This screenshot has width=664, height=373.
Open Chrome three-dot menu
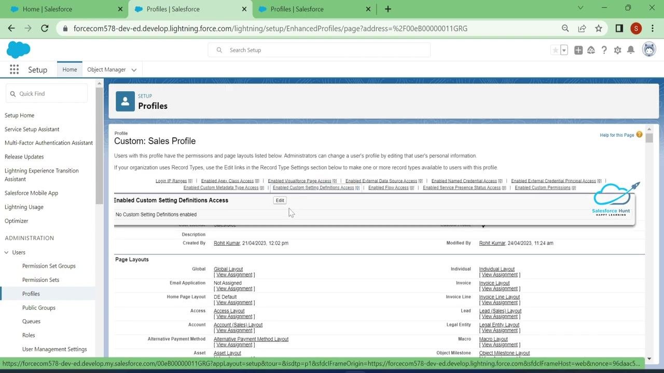tap(653, 28)
